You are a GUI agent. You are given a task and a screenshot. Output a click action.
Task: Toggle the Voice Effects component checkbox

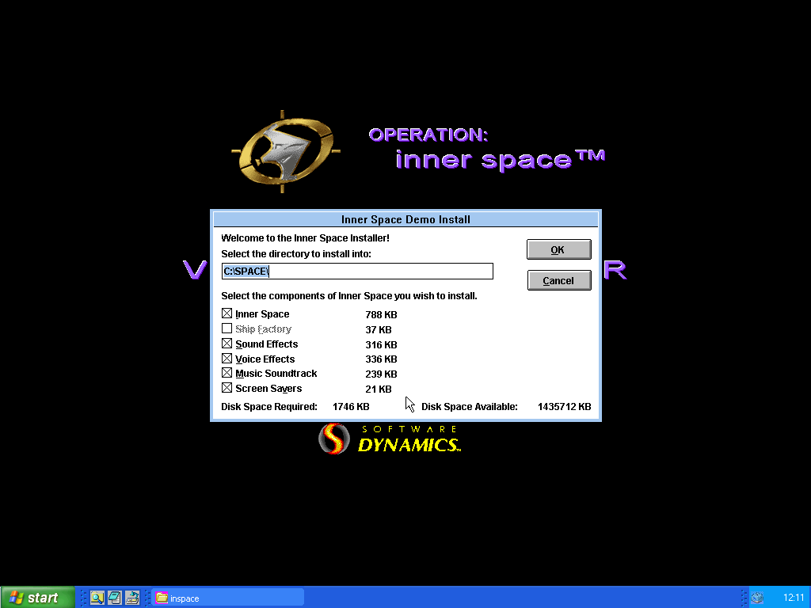pos(227,359)
